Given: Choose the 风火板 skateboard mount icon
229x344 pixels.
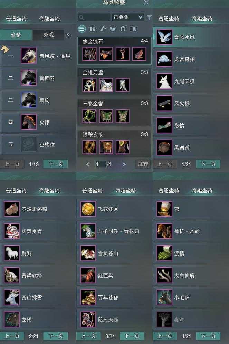Looking at the screenshot, I should point(164,103).
